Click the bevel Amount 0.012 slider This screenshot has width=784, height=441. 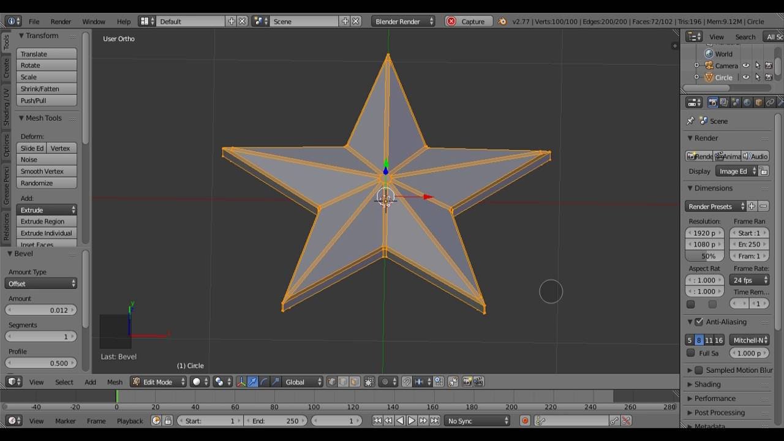point(41,310)
